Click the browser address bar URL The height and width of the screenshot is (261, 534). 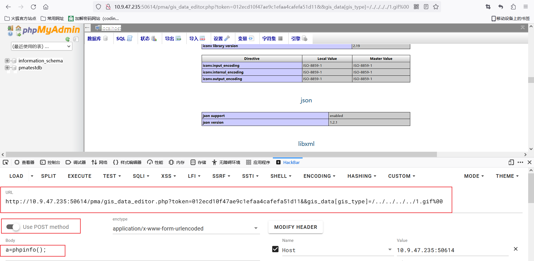click(x=261, y=7)
